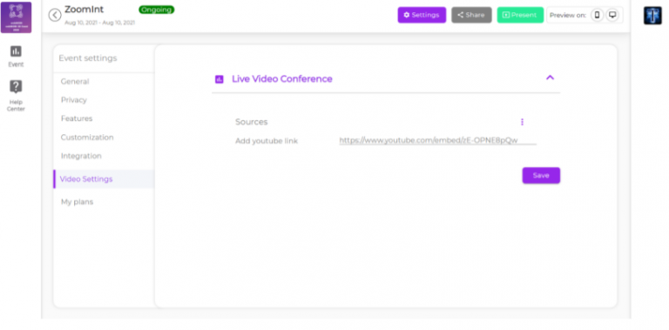The image size is (669, 330).
Task: Select desktop monitor preview icon
Action: point(612,15)
